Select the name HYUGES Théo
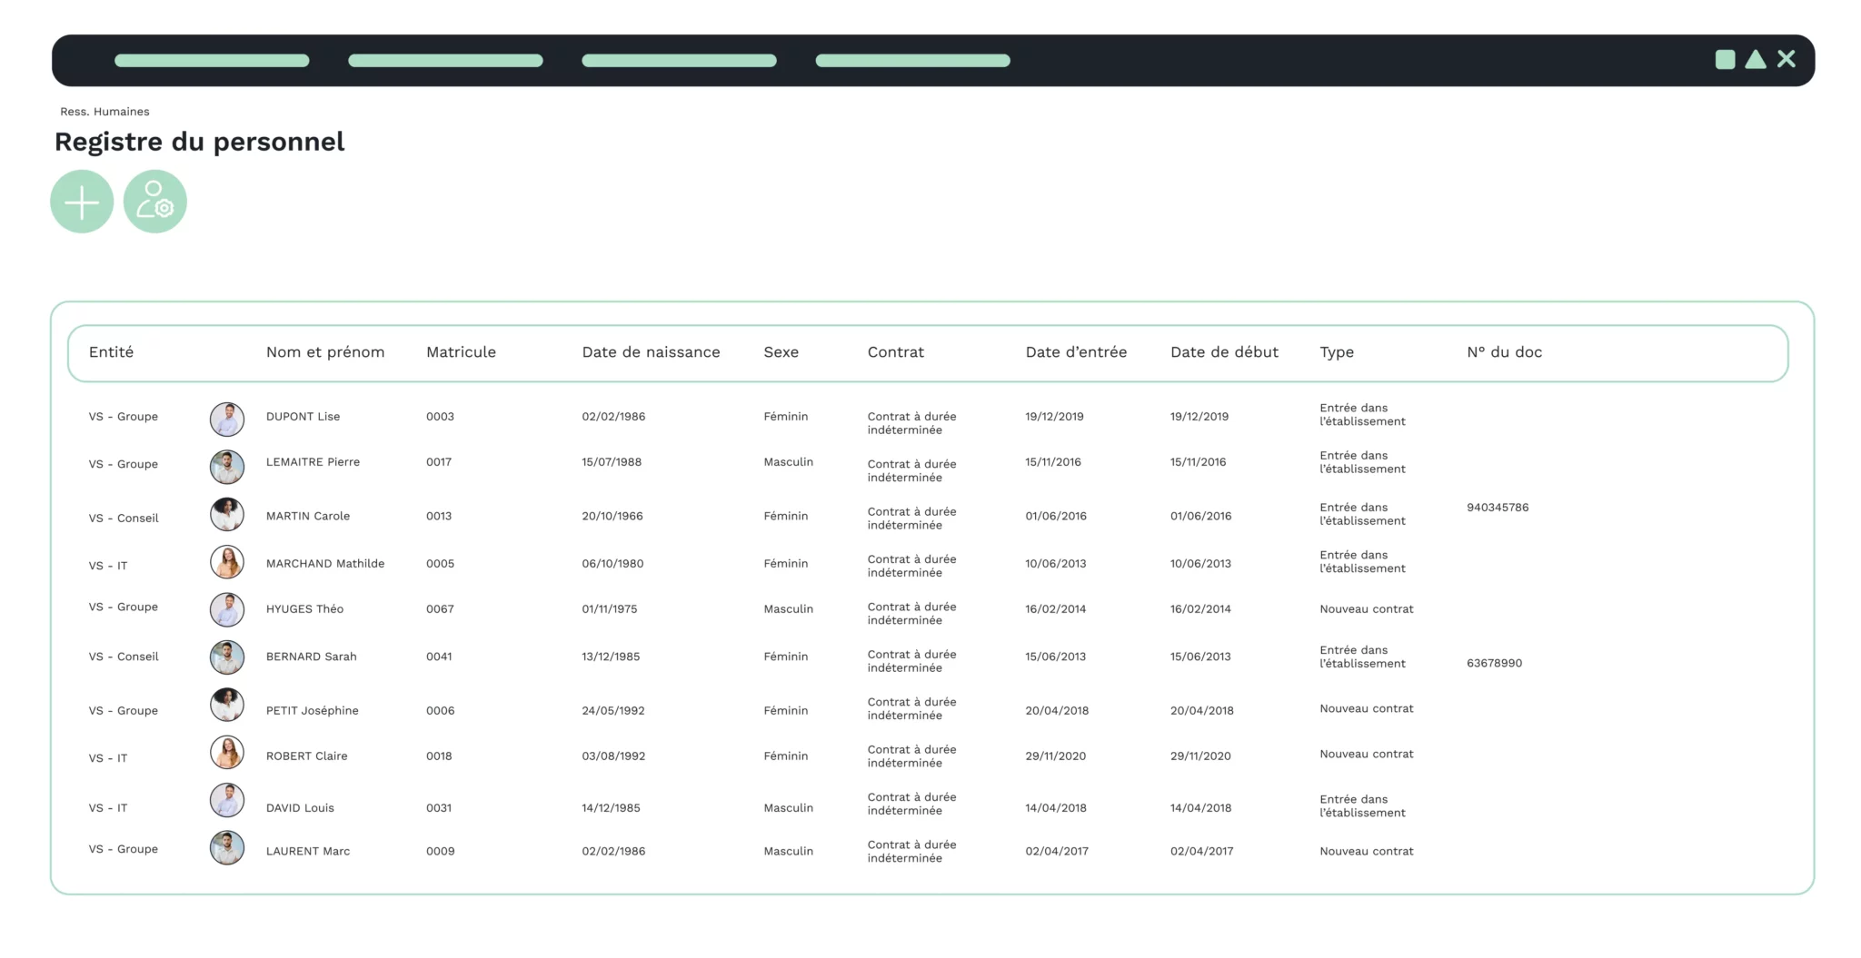This screenshot has height=958, width=1861. (x=304, y=609)
